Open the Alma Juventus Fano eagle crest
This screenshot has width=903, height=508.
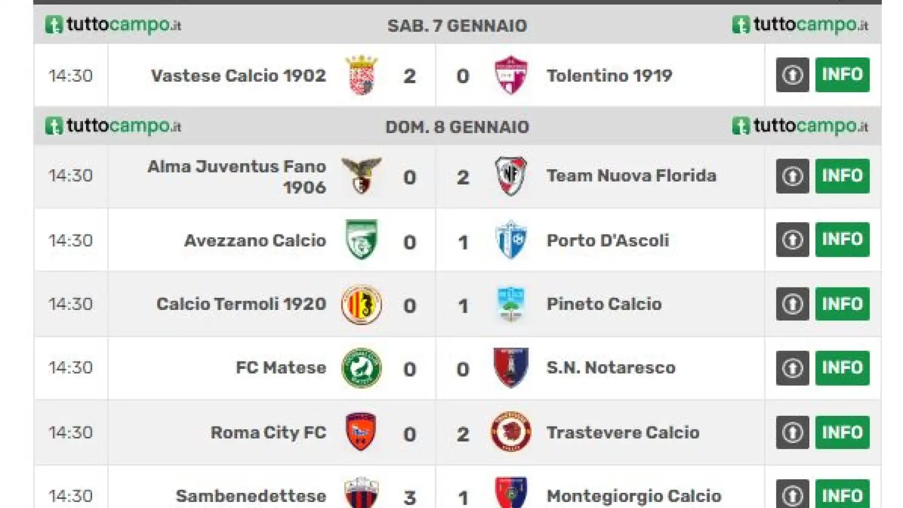(x=361, y=176)
